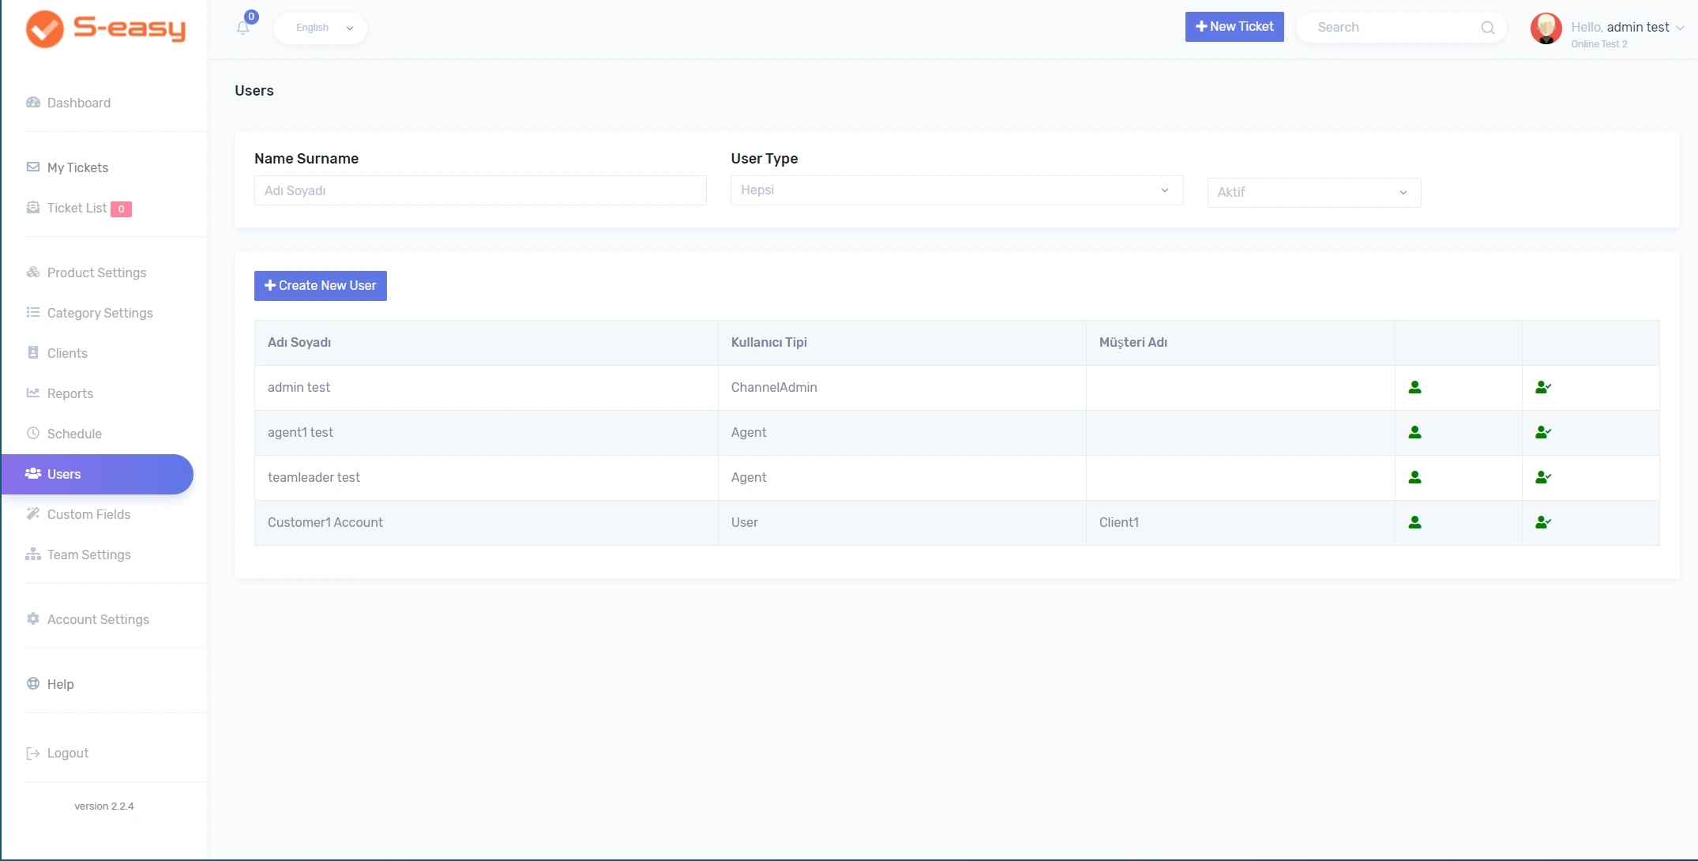This screenshot has height=861, width=1698.
Task: Click the Logout arrow icon
Action: pyautogui.click(x=33, y=753)
